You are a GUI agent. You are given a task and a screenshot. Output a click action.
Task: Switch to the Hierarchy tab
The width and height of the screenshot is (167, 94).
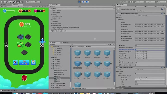[x=55, y=5]
